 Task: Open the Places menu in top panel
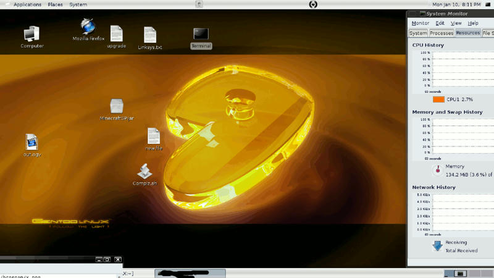pyautogui.click(x=55, y=4)
